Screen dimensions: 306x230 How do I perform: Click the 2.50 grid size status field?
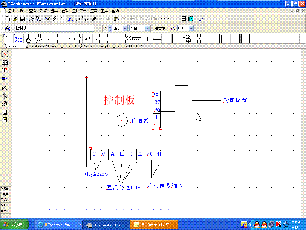pos(6,189)
